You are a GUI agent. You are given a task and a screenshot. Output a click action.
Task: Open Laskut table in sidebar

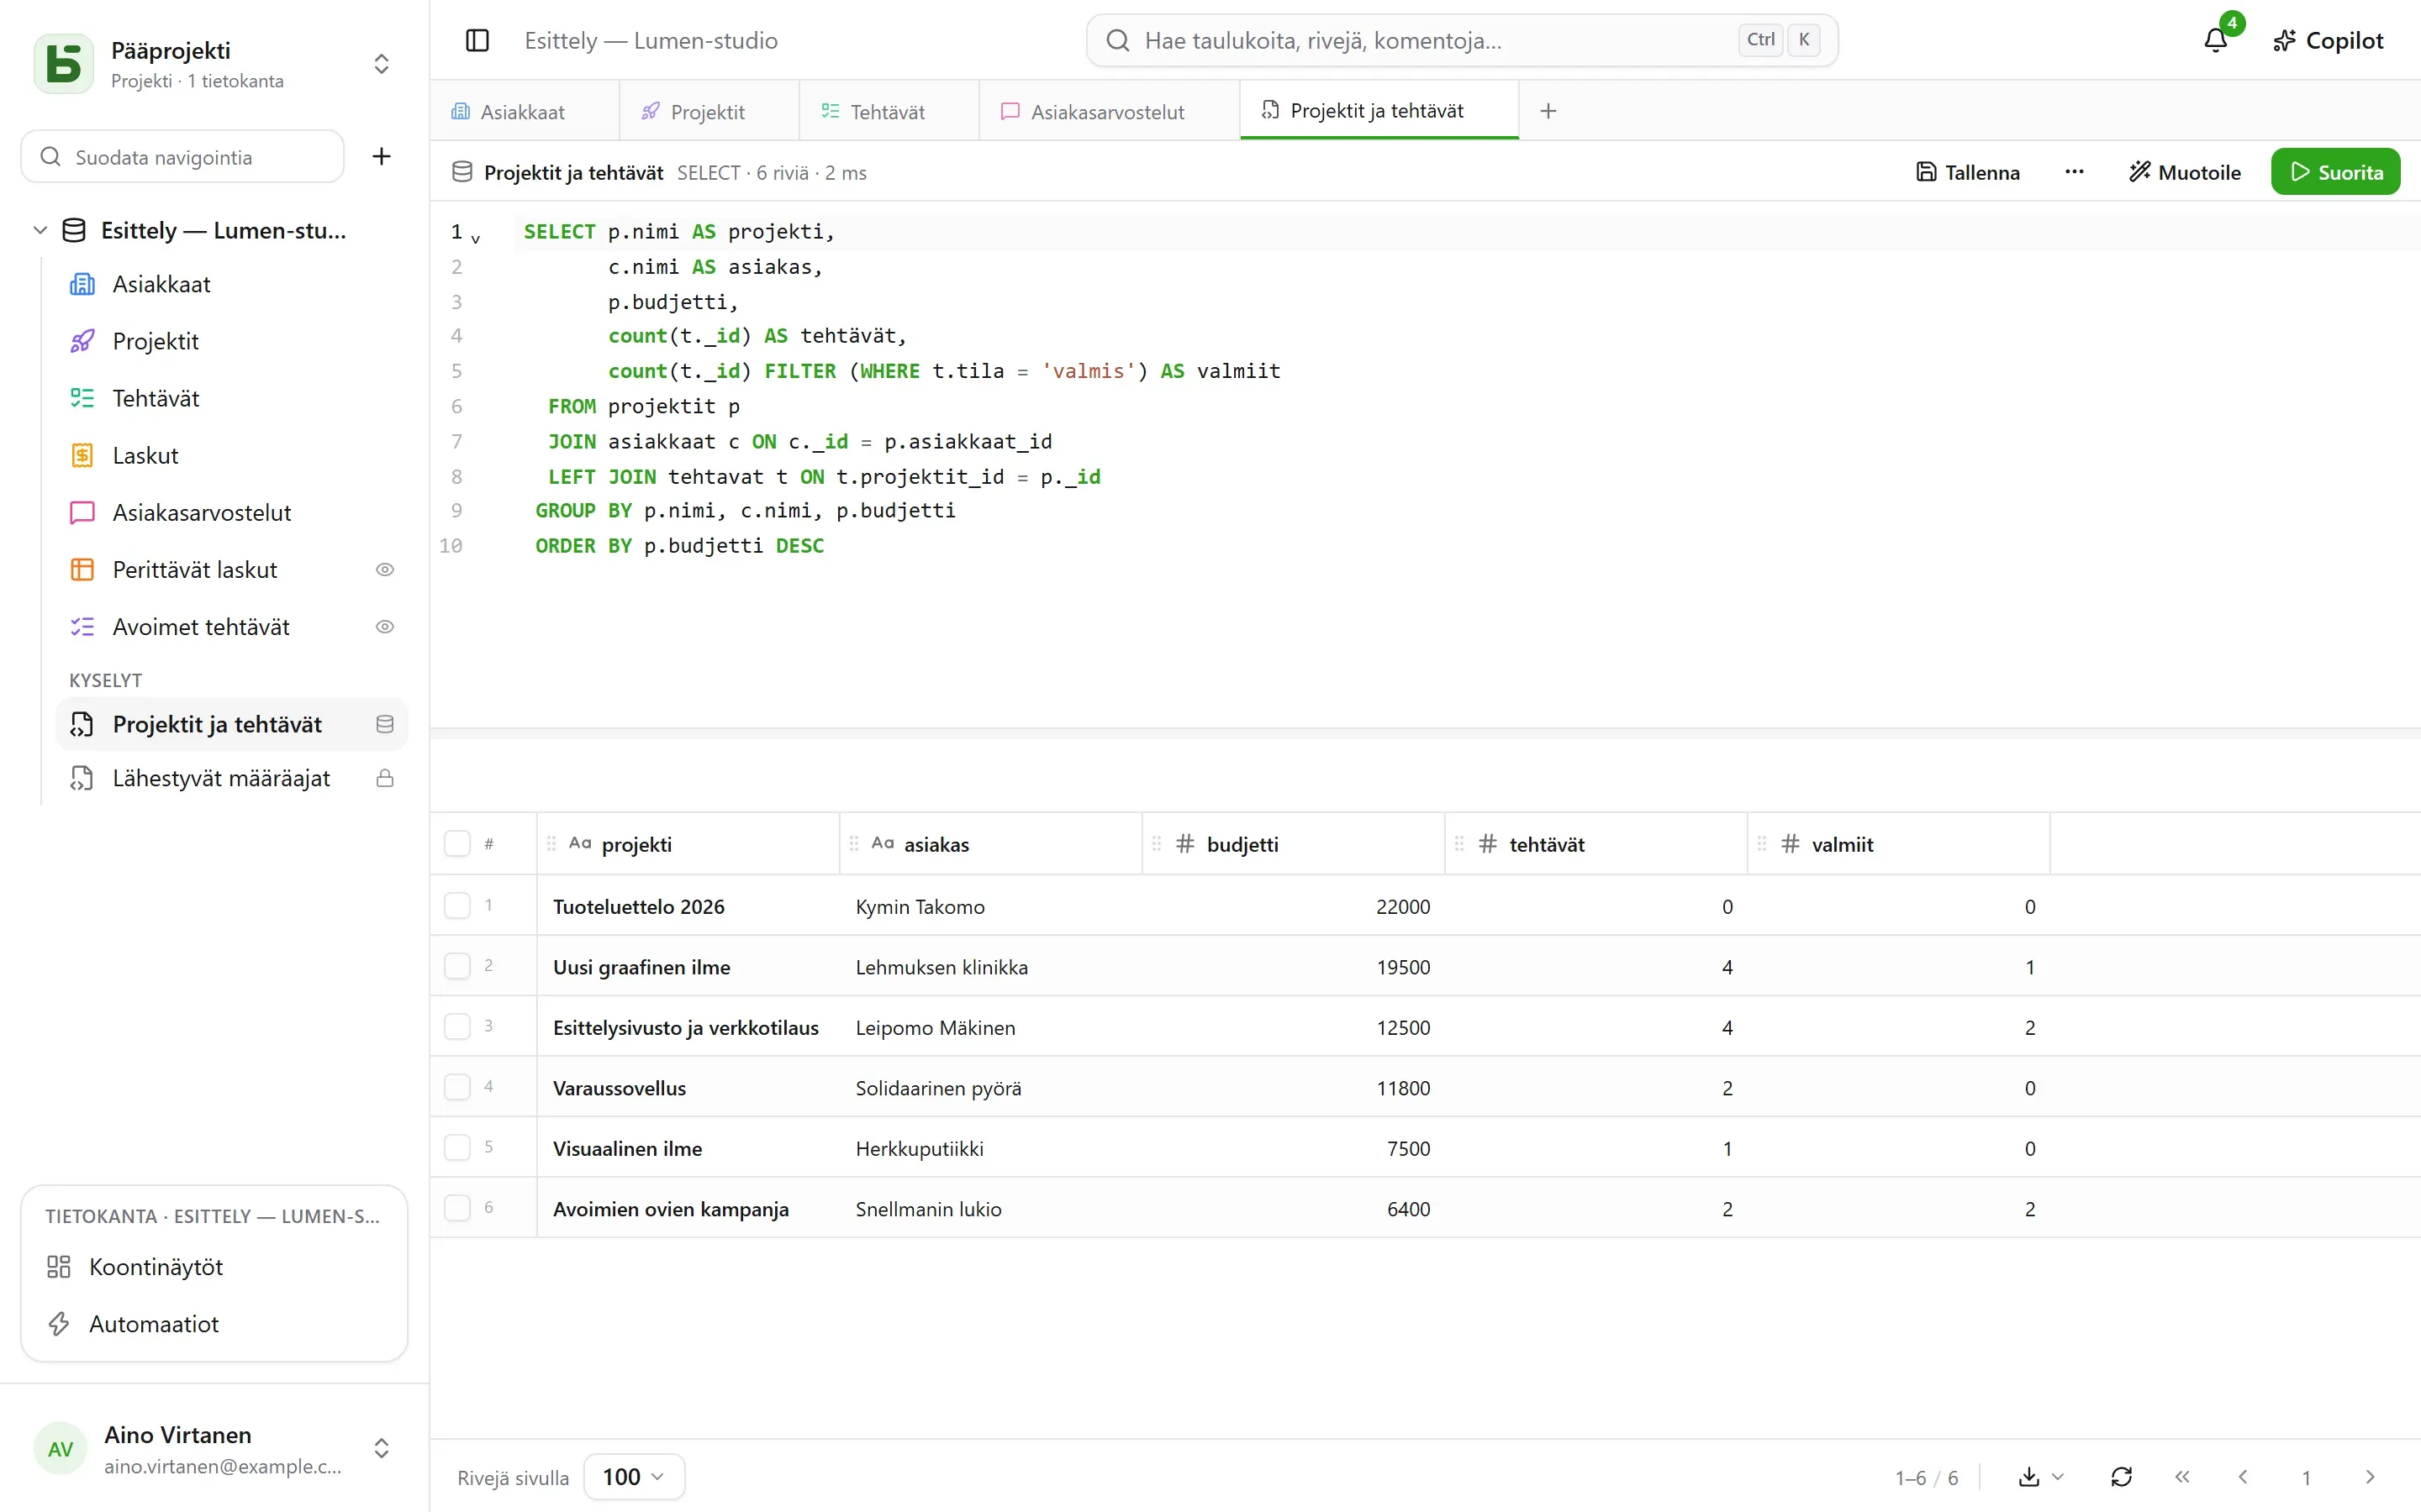[x=232, y=455]
